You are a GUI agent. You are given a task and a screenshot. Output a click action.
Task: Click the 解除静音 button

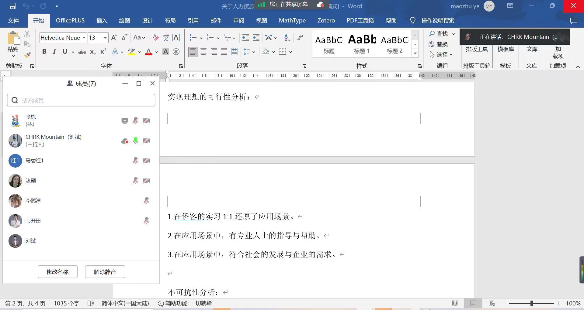pyautogui.click(x=105, y=272)
